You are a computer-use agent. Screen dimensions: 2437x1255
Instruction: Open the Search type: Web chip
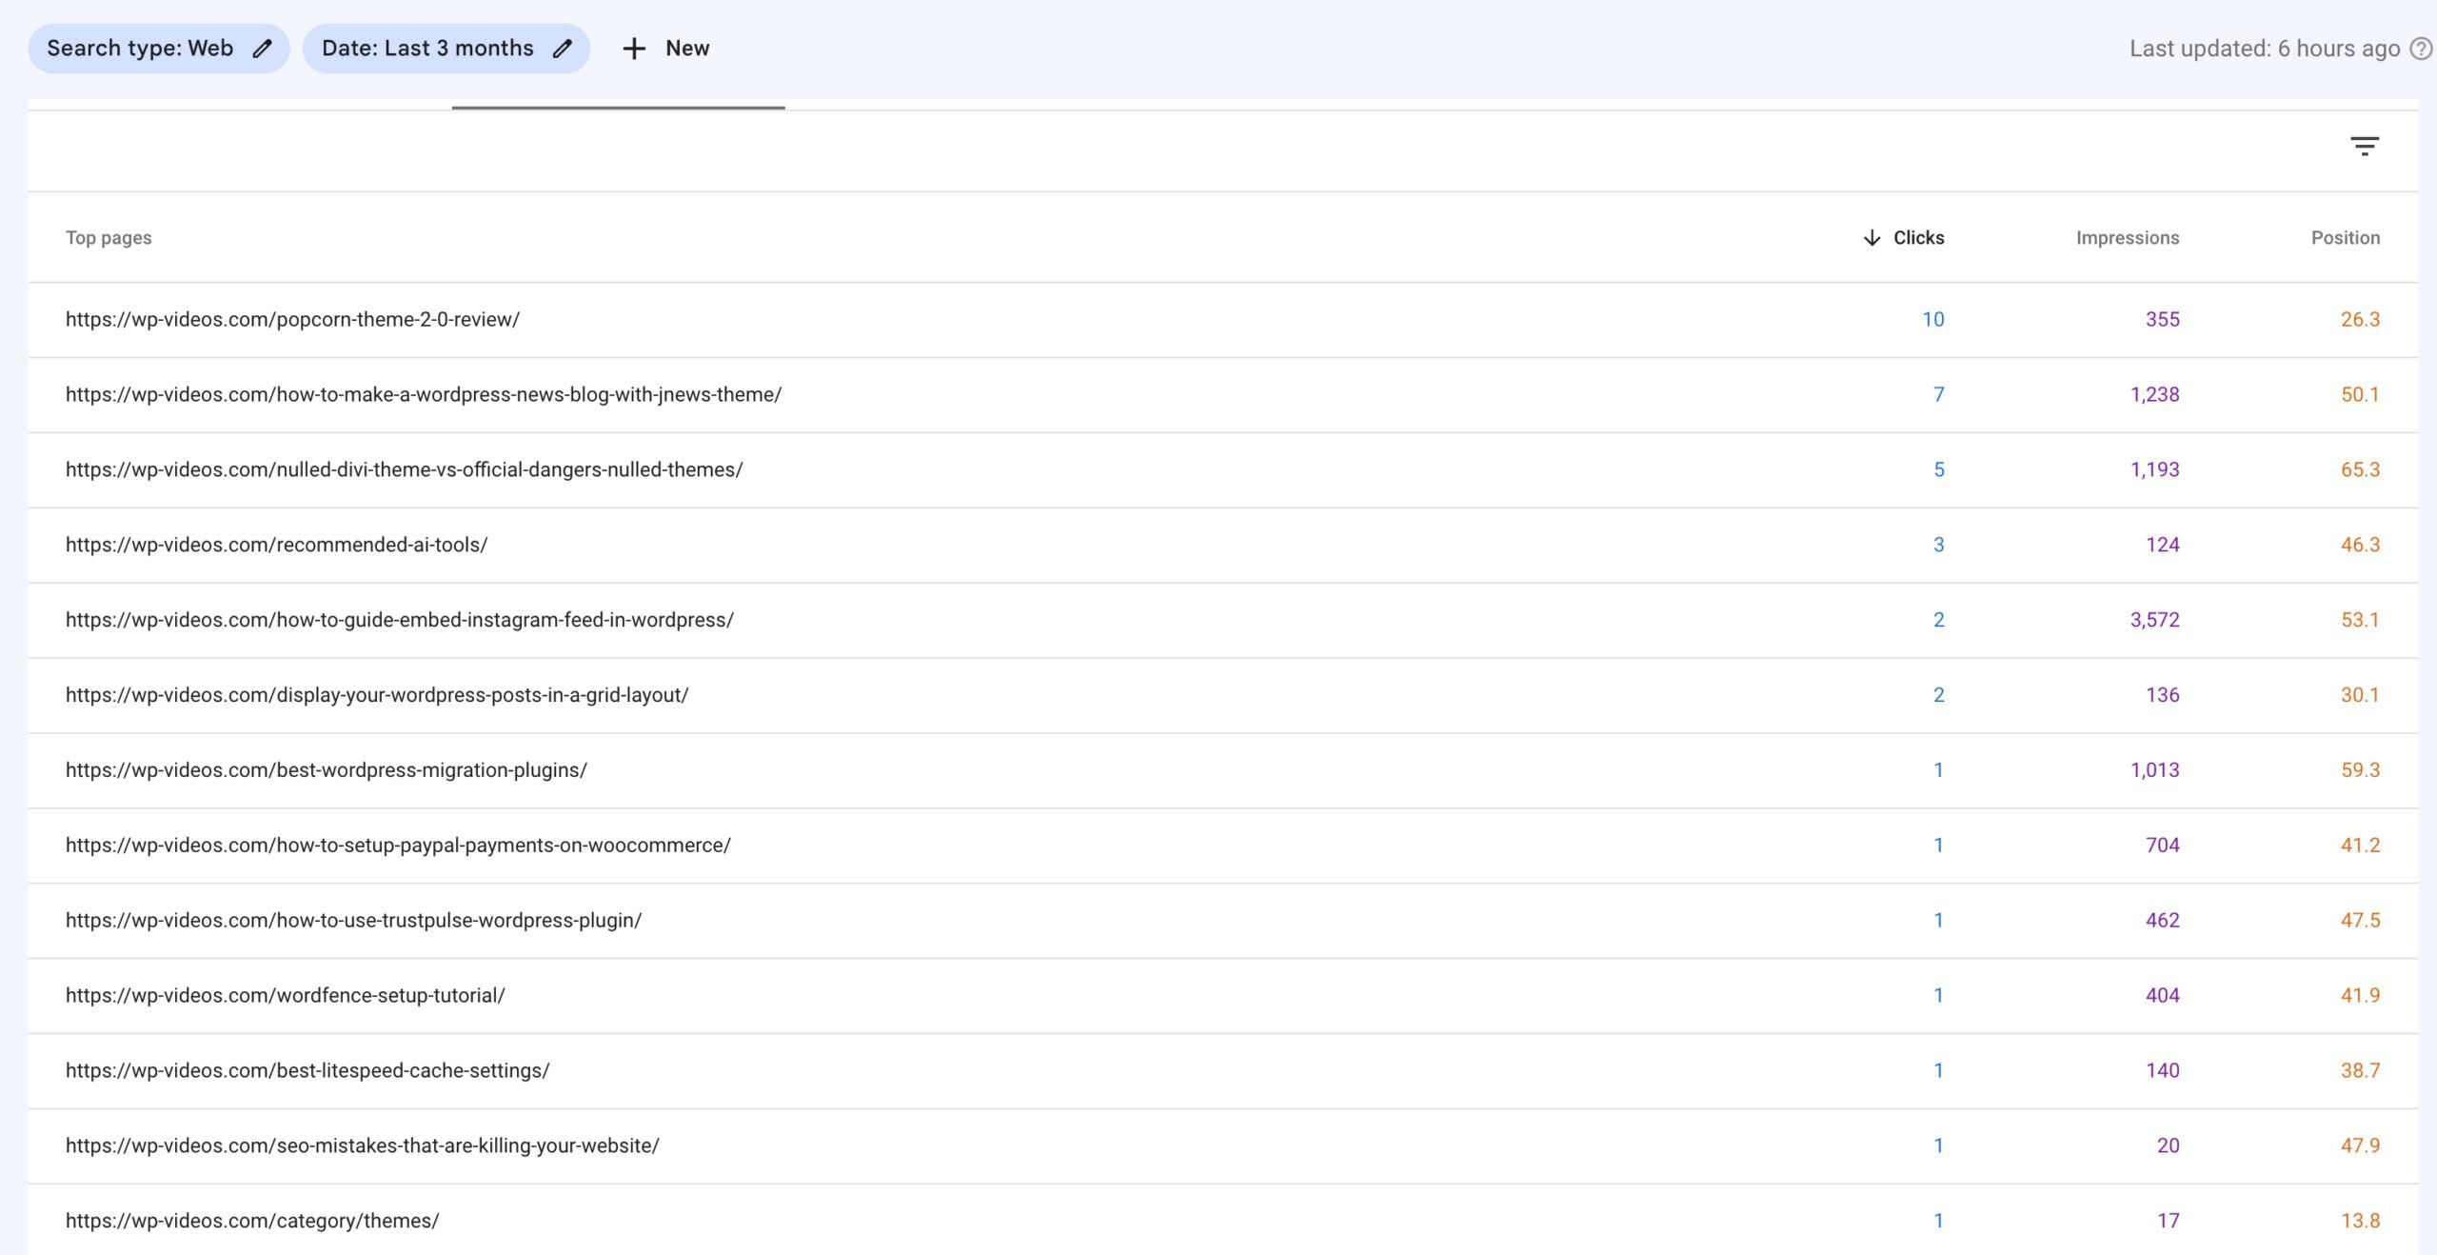tap(140, 49)
